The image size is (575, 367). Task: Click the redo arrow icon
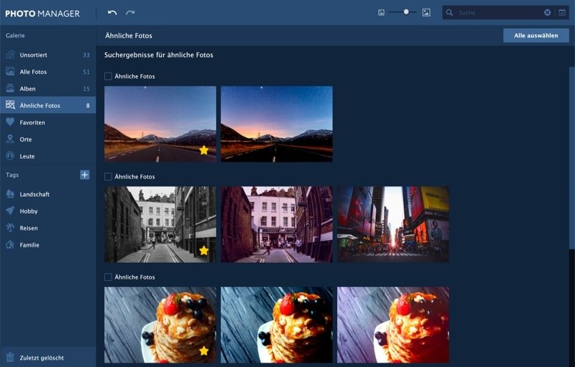click(130, 12)
